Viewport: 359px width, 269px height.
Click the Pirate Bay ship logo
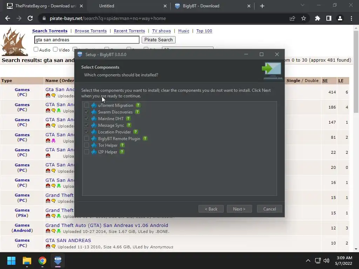click(14, 42)
